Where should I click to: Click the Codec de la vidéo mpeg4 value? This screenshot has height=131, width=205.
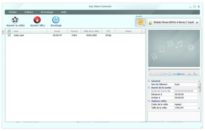coord(186,104)
